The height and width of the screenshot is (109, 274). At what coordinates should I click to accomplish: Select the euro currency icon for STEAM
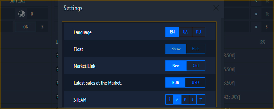pos(193,99)
